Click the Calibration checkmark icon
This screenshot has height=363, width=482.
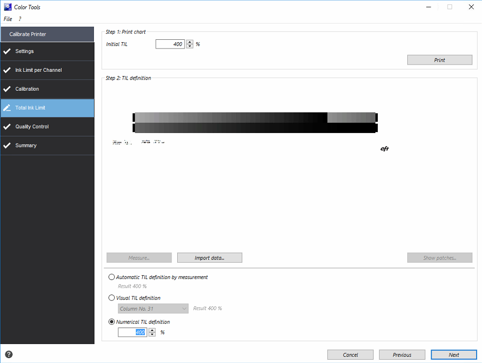(x=7, y=89)
